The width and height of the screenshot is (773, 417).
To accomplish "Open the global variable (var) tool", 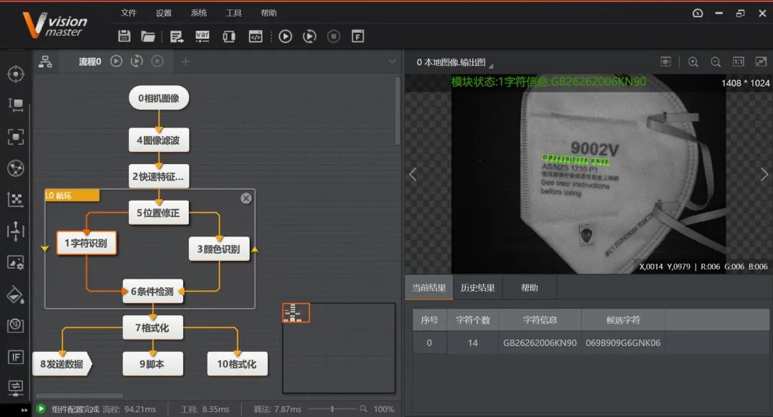I will pos(203,37).
